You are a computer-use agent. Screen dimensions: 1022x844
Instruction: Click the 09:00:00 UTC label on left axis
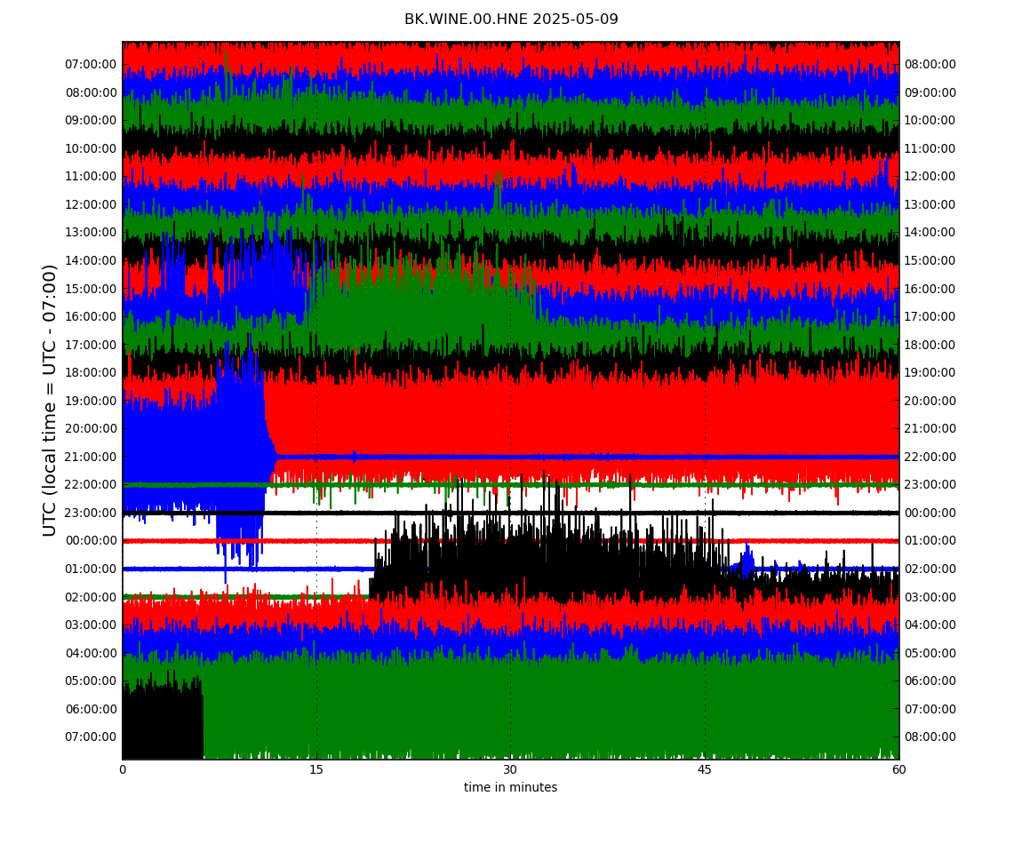91,121
